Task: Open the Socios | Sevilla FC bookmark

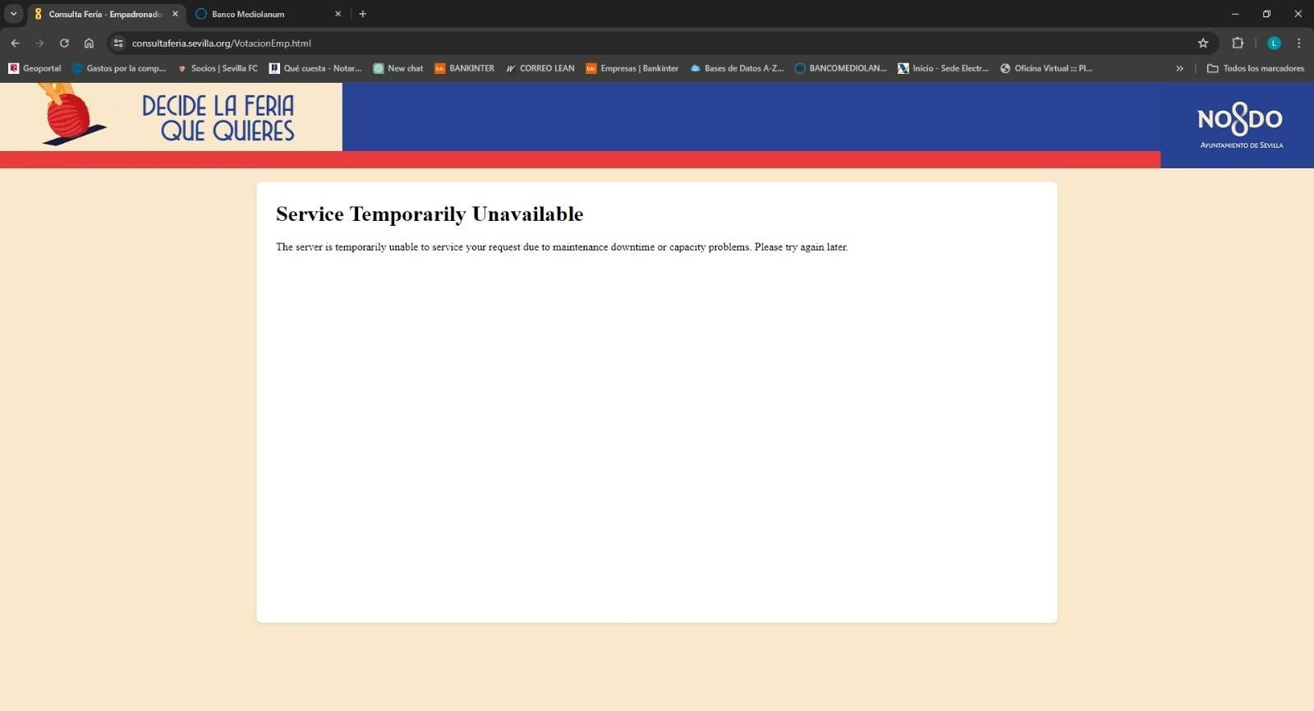Action: (218, 68)
